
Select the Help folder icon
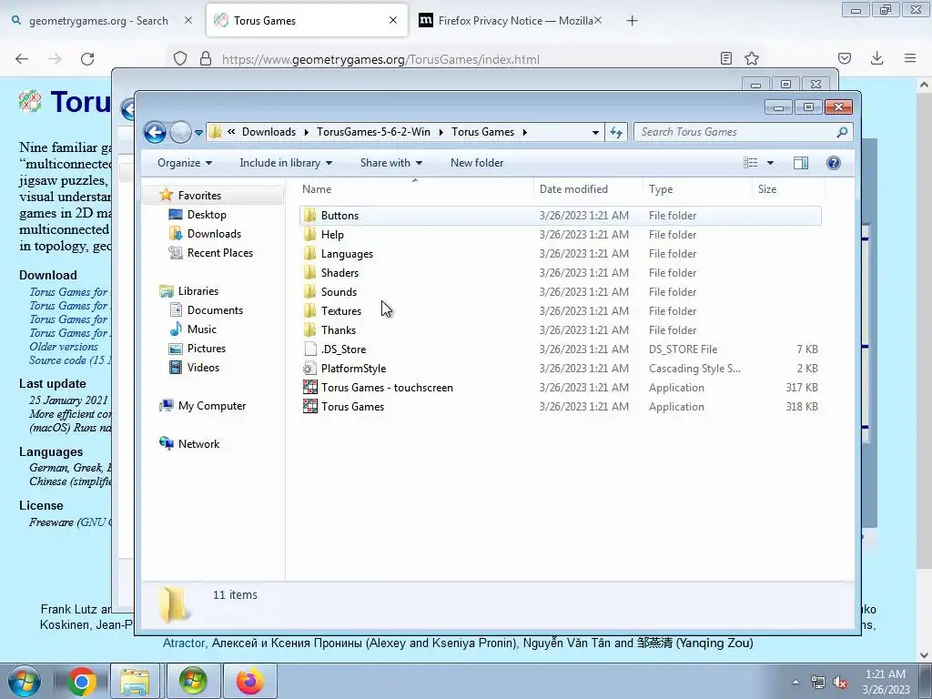(x=309, y=234)
